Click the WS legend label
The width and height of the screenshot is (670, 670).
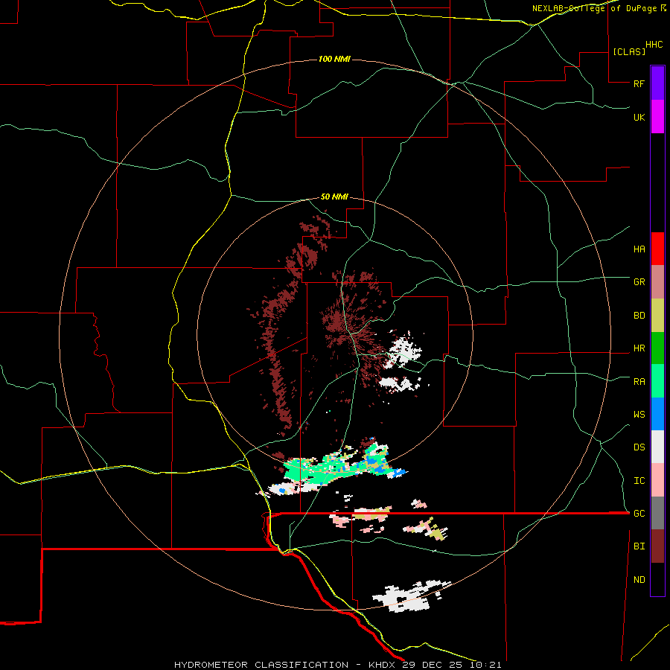(639, 415)
